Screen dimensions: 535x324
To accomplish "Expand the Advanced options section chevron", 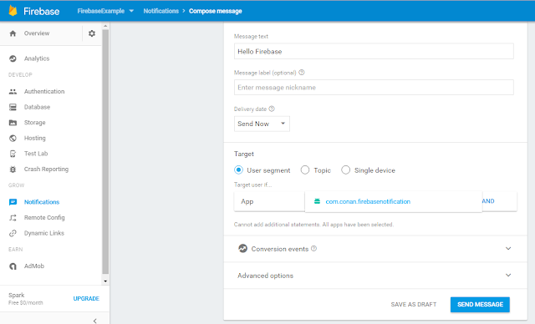I will pos(508,275).
